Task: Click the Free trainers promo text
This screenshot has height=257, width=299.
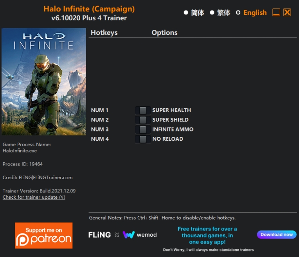Action: [x=207, y=235]
